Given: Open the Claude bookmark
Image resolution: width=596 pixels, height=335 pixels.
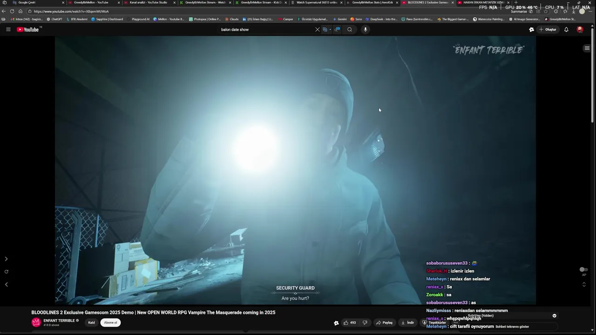Looking at the screenshot, I should click(232, 19).
